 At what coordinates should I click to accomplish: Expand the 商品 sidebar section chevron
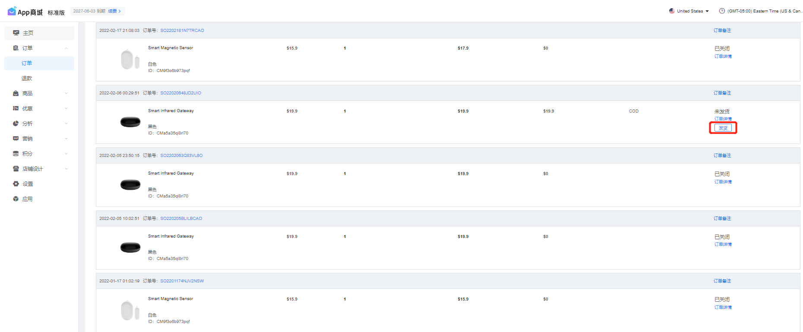coord(66,93)
